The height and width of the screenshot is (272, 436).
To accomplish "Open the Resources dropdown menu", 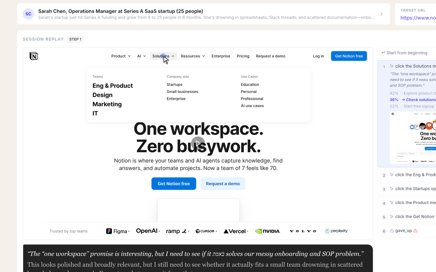I will (193, 56).
